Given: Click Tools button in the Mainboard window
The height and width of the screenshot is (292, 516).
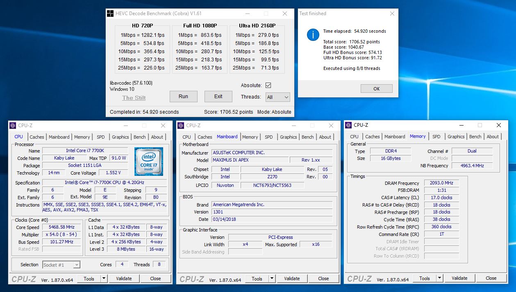Looking at the screenshot, I should pyautogui.click(x=257, y=279).
